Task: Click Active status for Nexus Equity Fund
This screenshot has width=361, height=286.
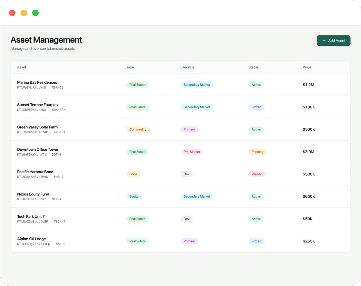Action: click(x=256, y=196)
